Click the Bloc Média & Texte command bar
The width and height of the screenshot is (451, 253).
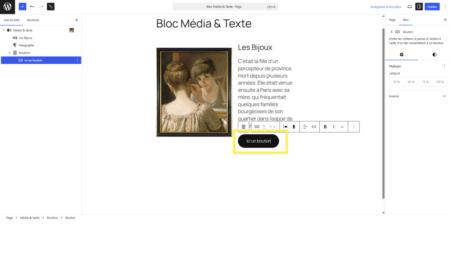[225, 7]
